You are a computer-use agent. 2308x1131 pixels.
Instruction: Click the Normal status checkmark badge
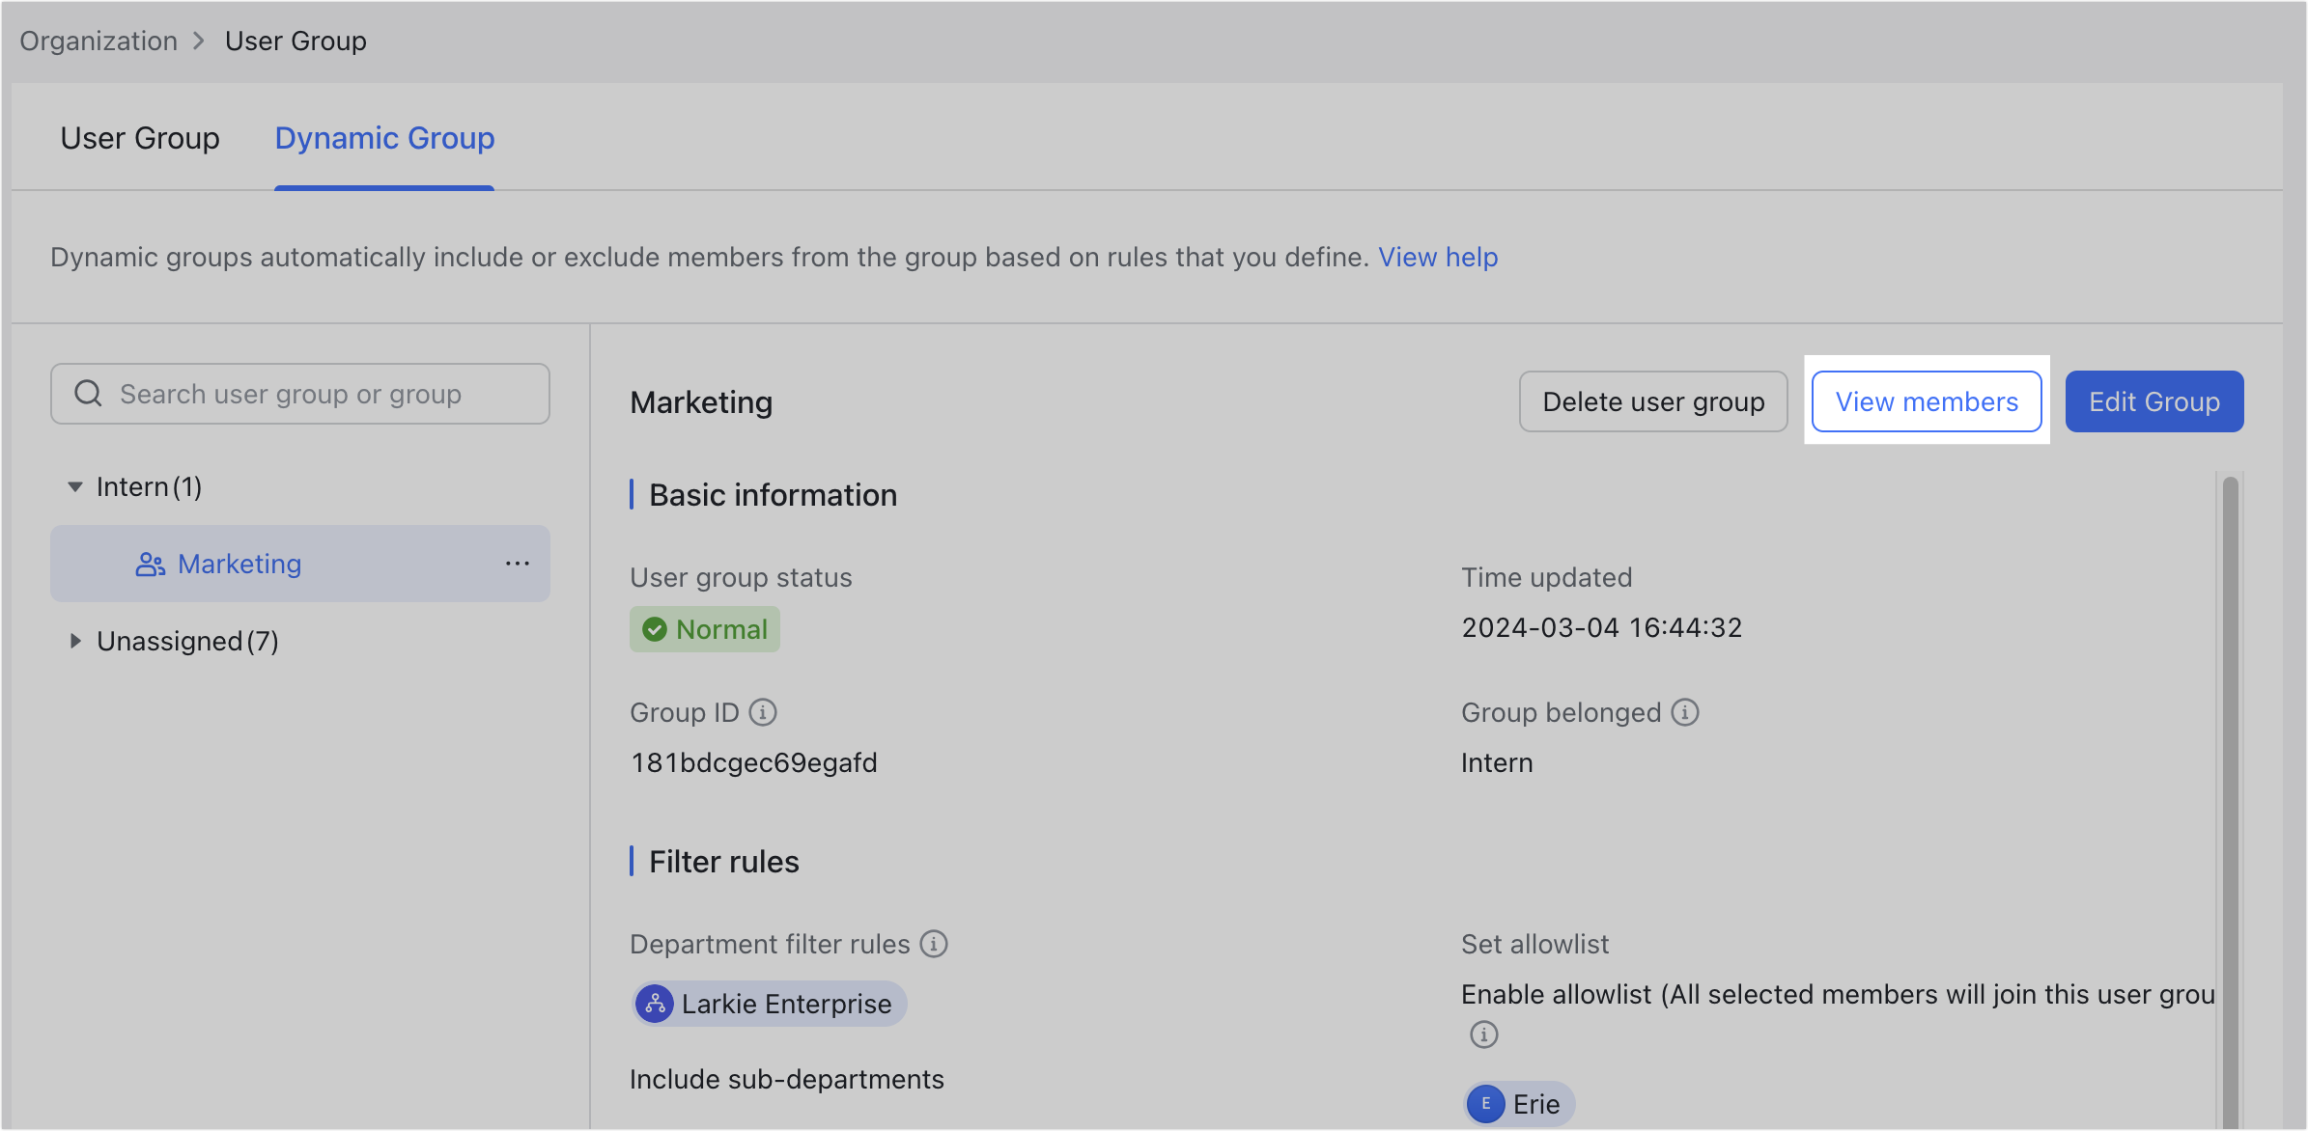655,628
